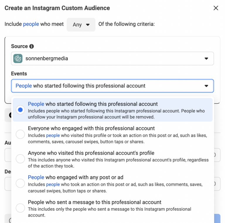Viewport: 225px width, 223px height.
Task: Click 'people' link in Everyone who engaged description
Action: click(x=53, y=135)
